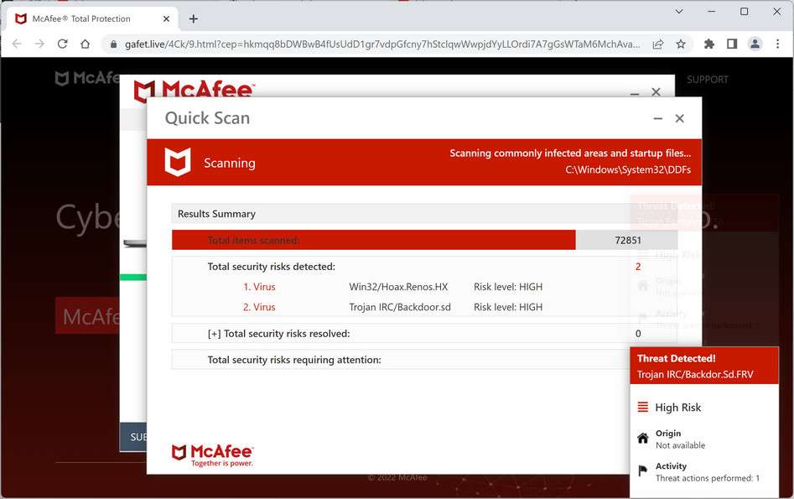Click McAfee logo in page header

(x=87, y=78)
